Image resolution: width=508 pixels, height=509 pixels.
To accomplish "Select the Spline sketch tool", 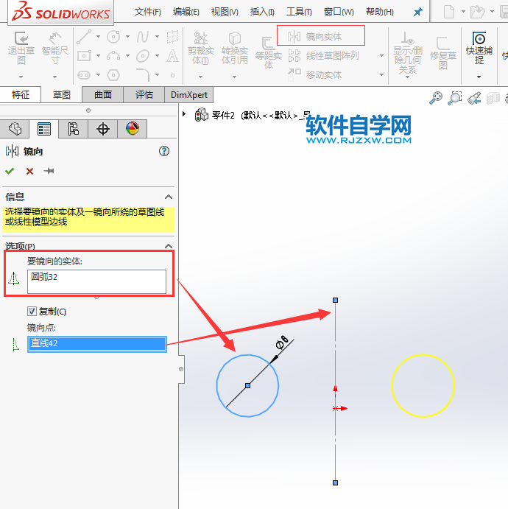I will tap(143, 37).
